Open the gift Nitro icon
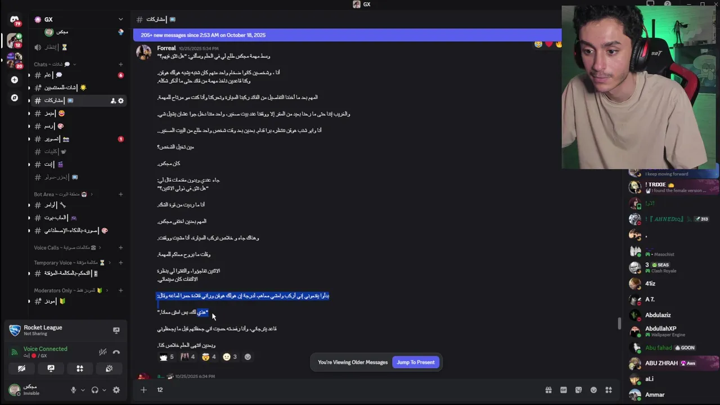The image size is (720, 405). click(x=548, y=390)
